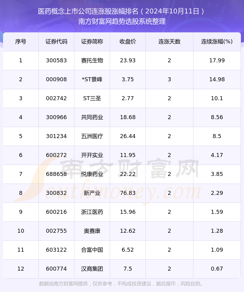The height and width of the screenshot is (292, 244).
Task: Select stock code 688658
Action: (x=56, y=174)
